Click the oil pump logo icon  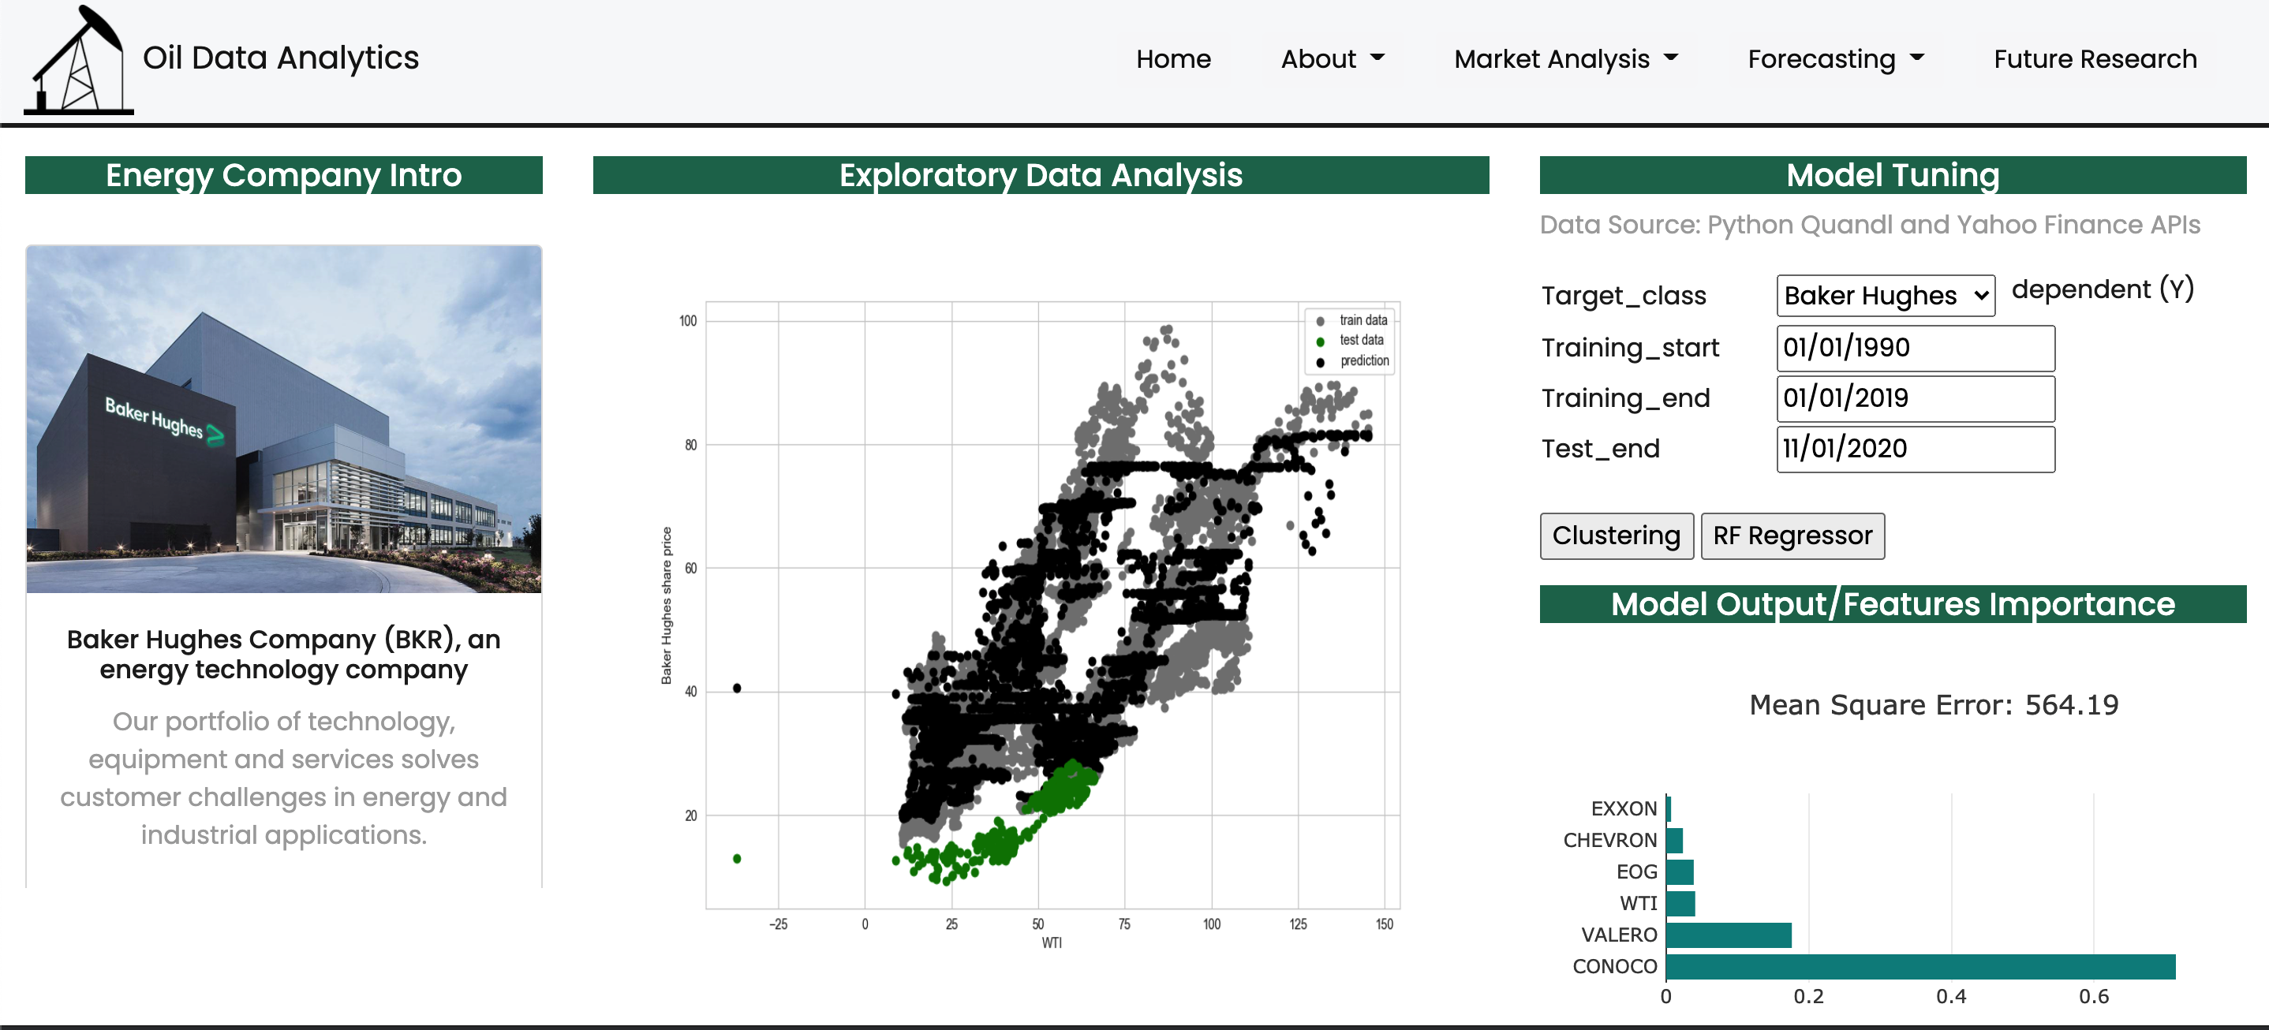(x=77, y=60)
